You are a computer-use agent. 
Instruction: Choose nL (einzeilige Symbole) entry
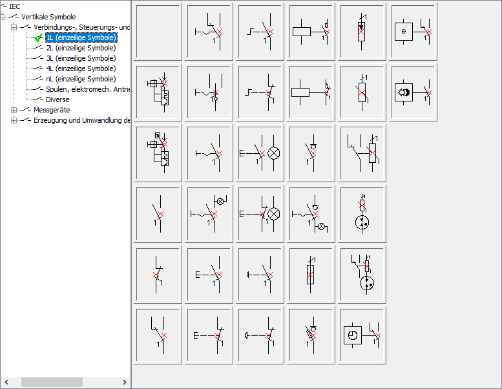point(81,79)
